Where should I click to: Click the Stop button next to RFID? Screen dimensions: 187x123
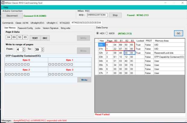pos(115,15)
